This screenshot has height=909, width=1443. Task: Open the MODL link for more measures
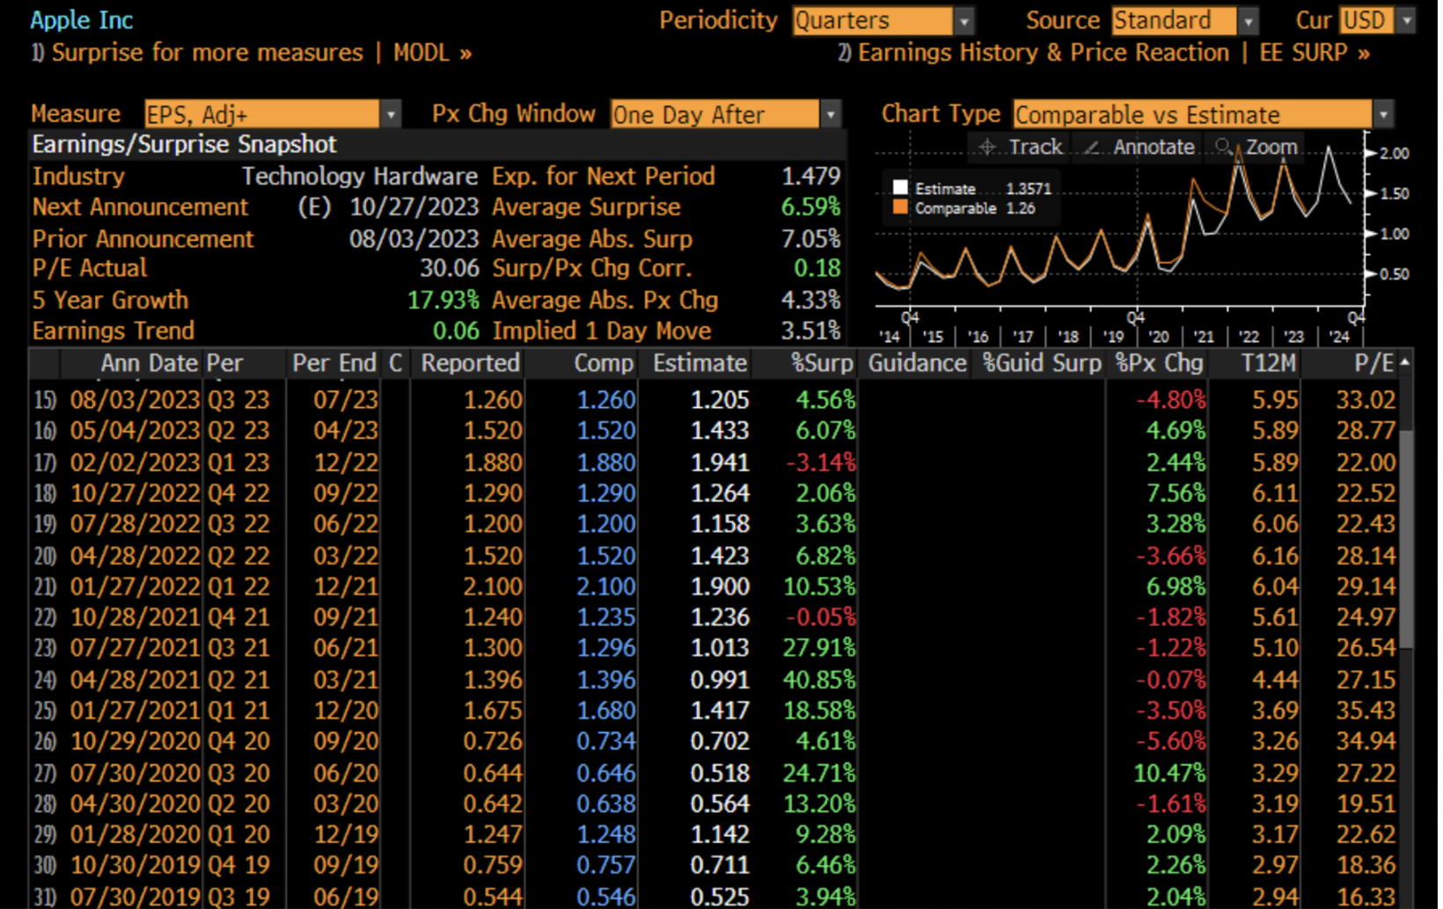coord(422,52)
